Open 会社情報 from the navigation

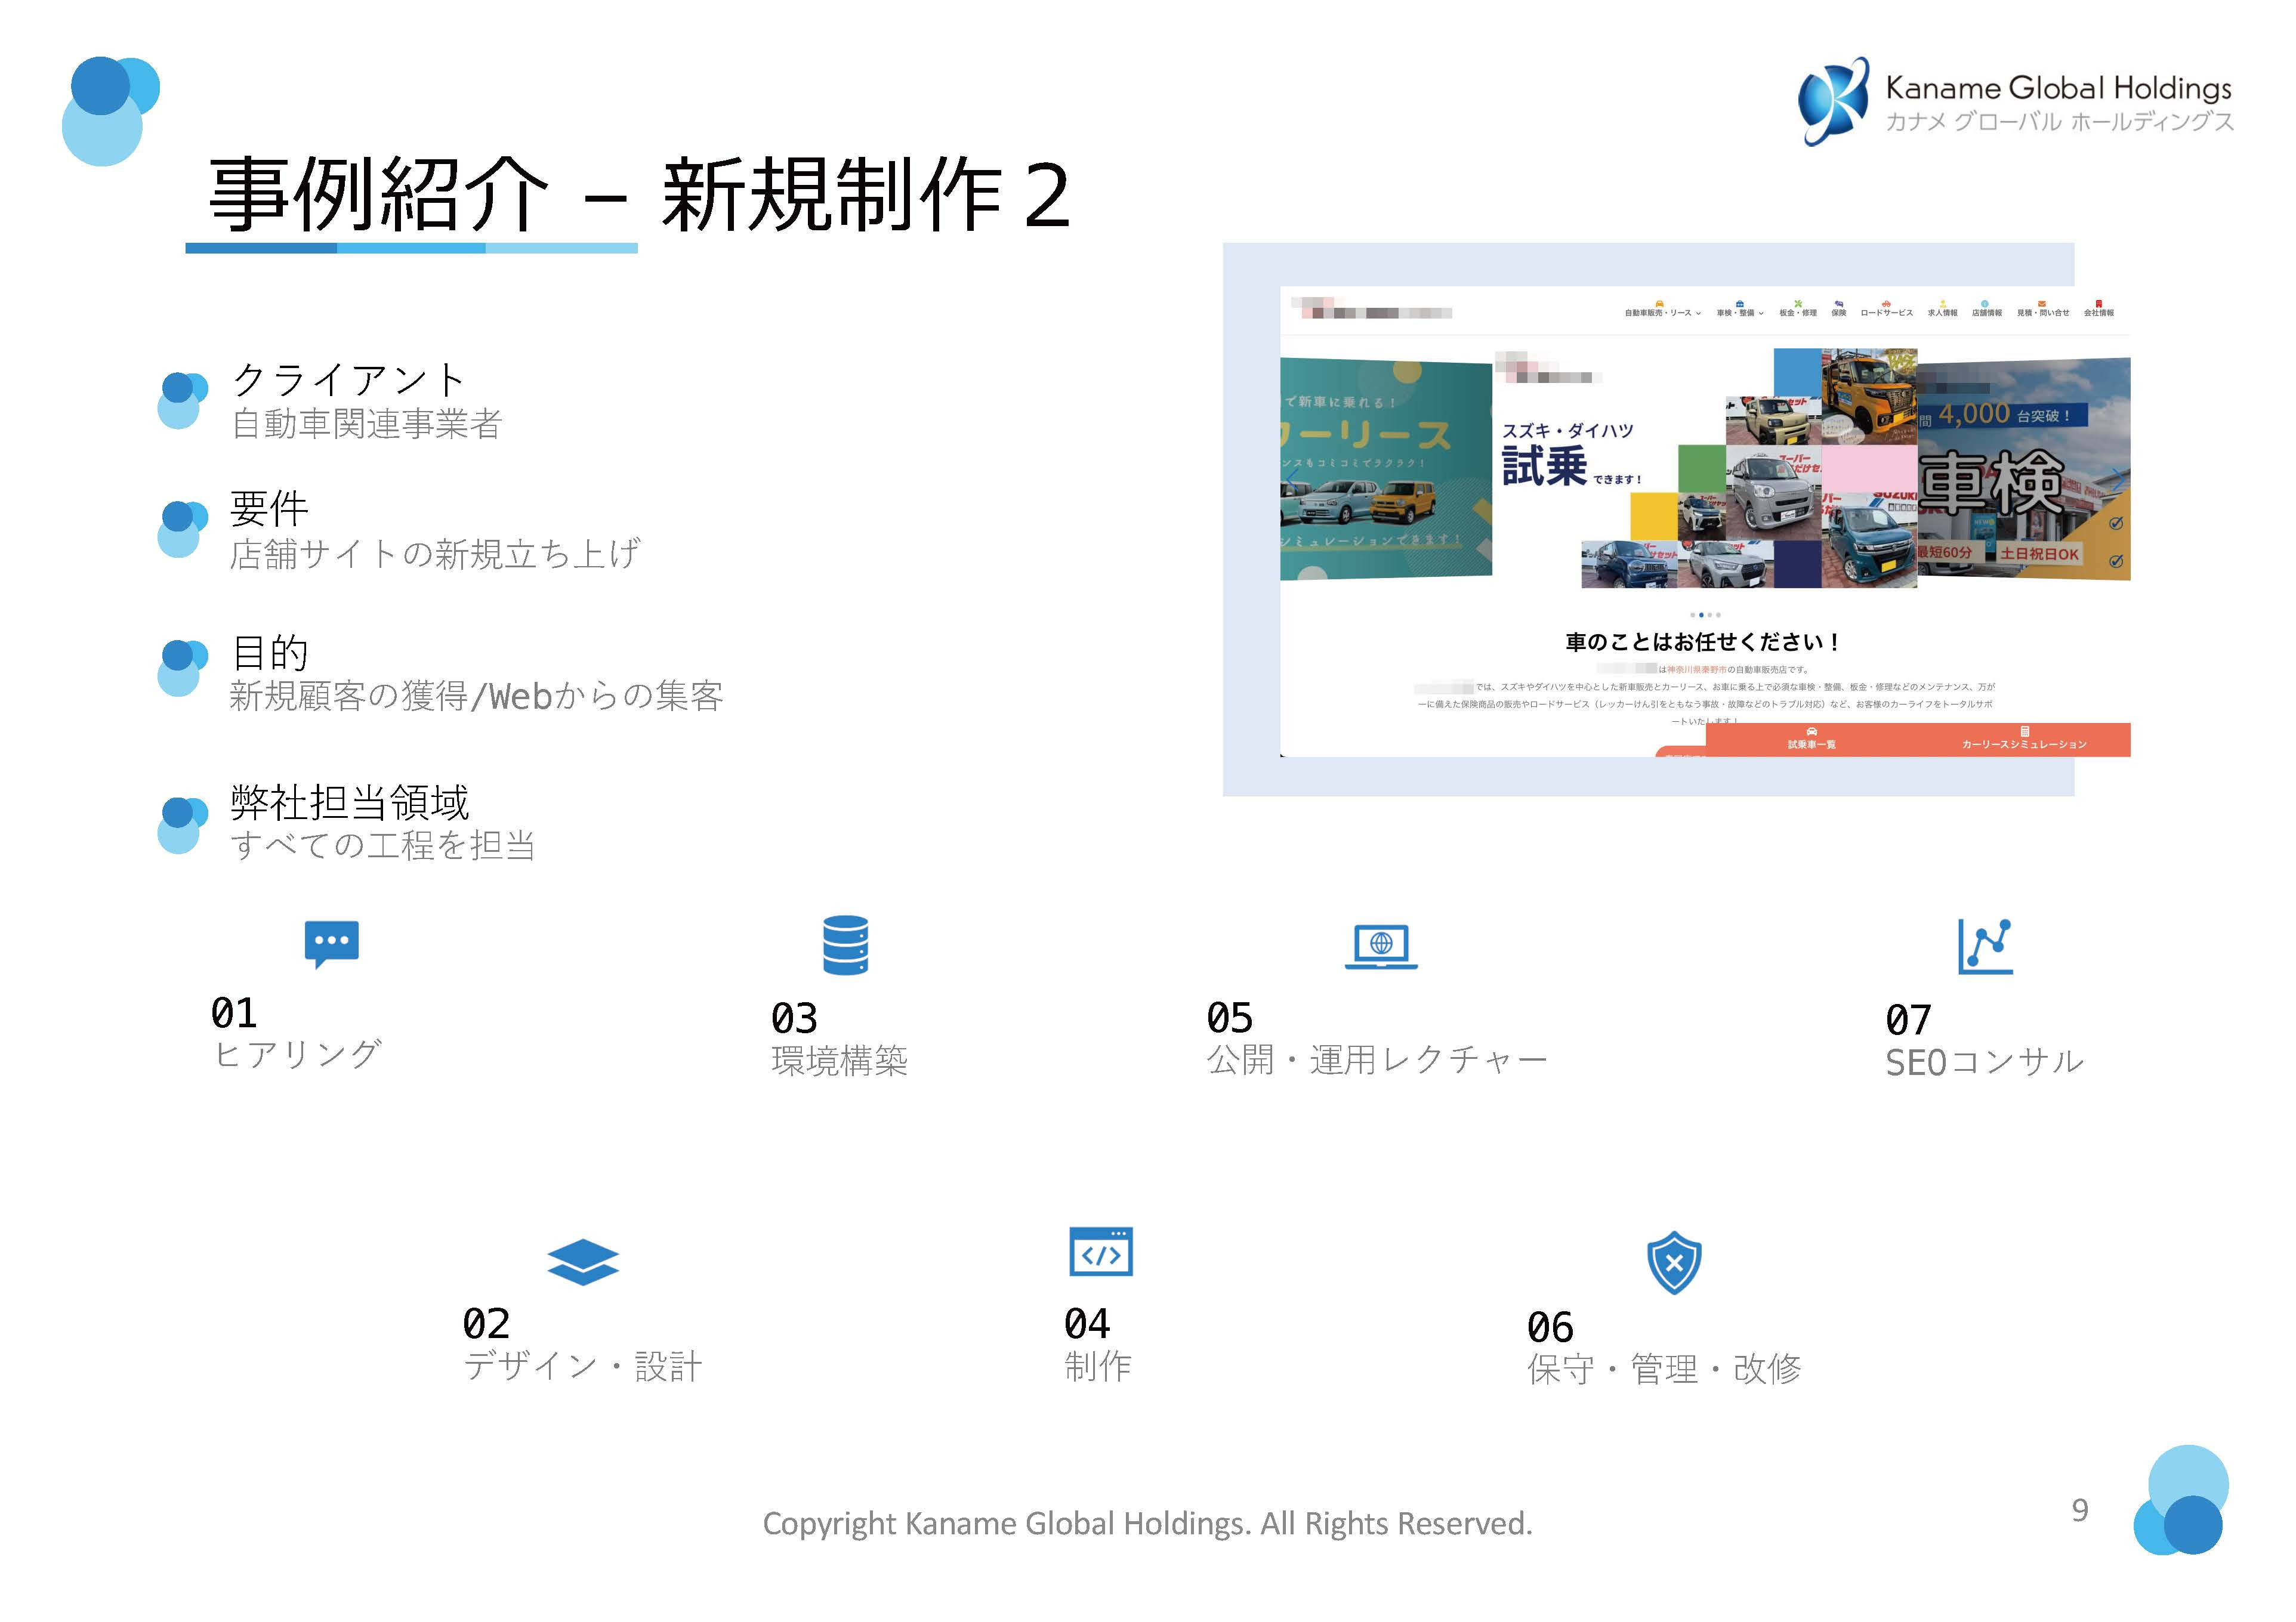[x=2099, y=313]
